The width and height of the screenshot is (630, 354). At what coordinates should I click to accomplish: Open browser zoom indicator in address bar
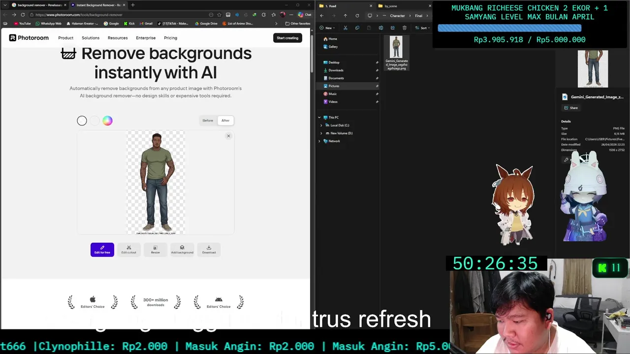click(x=211, y=15)
